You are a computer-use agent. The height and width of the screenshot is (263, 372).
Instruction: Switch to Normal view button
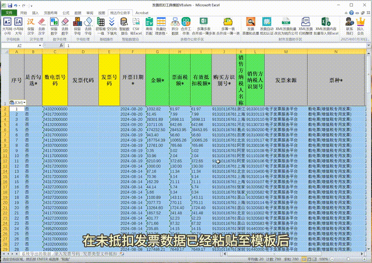(x=304, y=259)
